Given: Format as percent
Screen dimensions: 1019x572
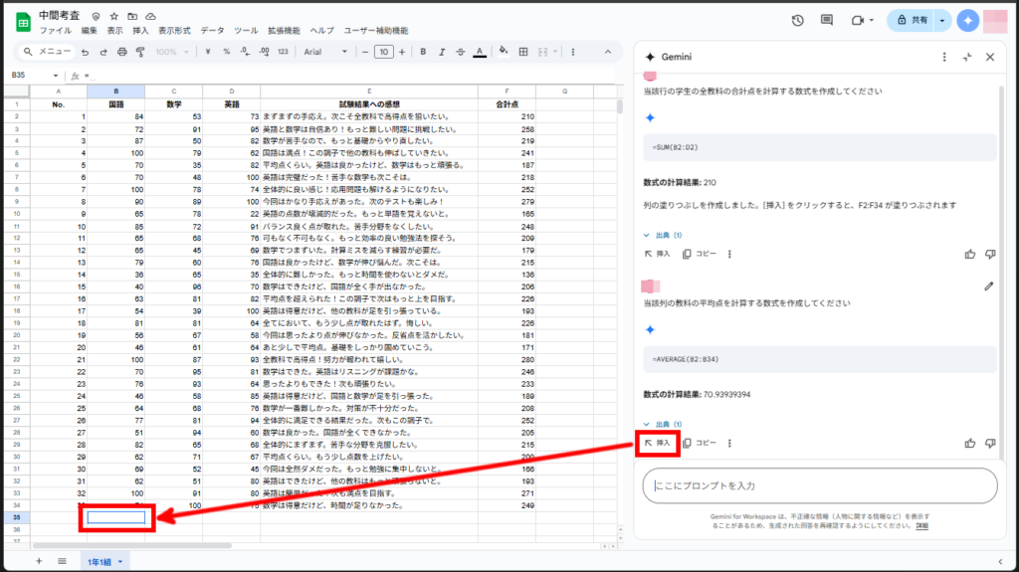Looking at the screenshot, I should pyautogui.click(x=226, y=52).
